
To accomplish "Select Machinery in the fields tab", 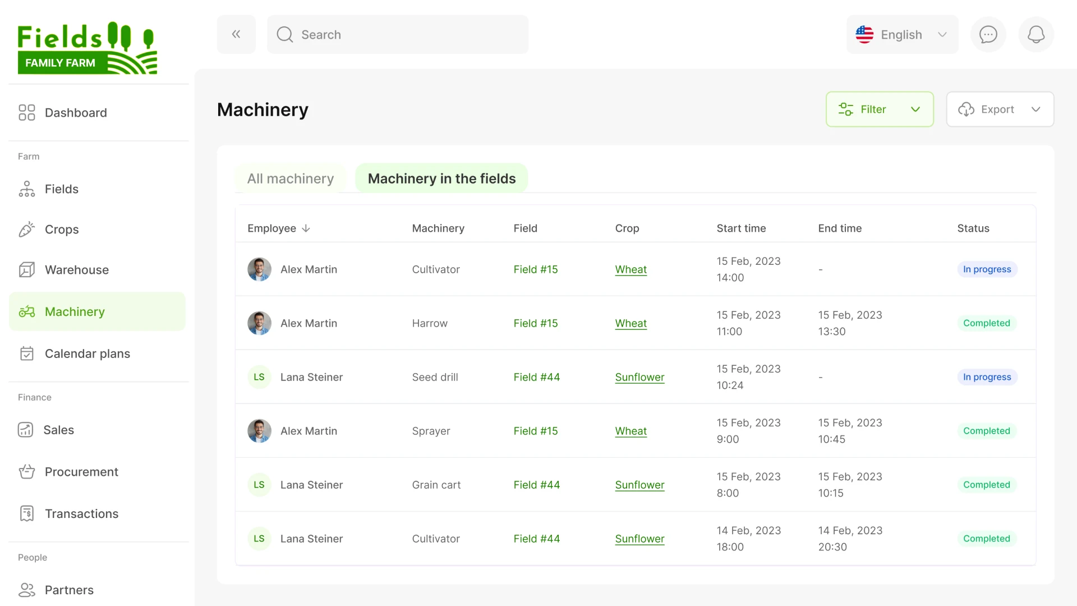I will [x=441, y=178].
